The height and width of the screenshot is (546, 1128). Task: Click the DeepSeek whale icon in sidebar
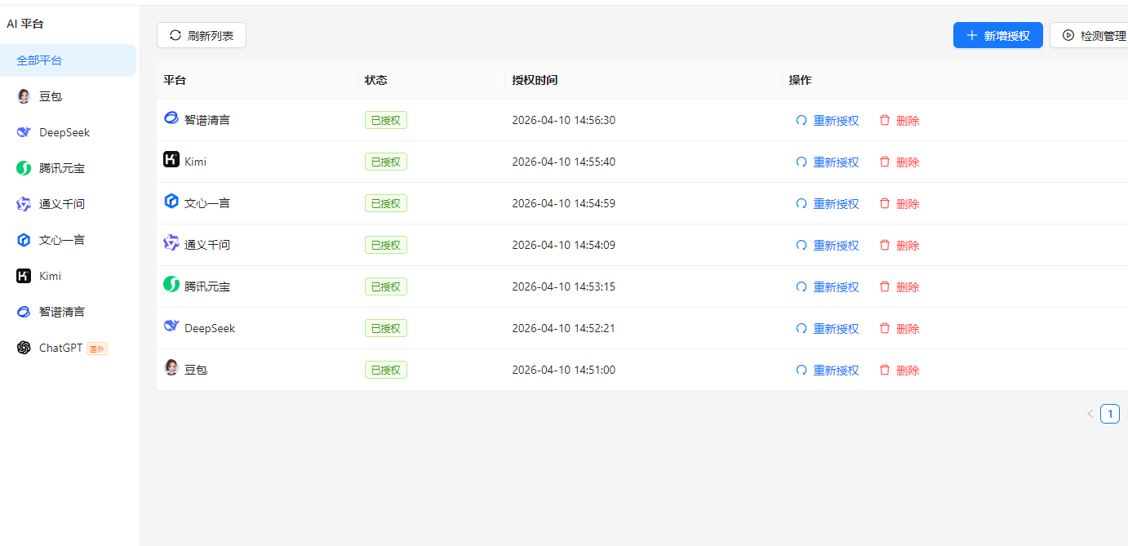[24, 132]
